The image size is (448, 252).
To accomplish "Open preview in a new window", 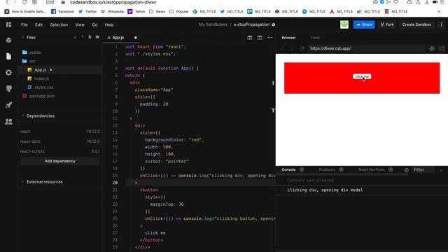I will tap(442, 48).
